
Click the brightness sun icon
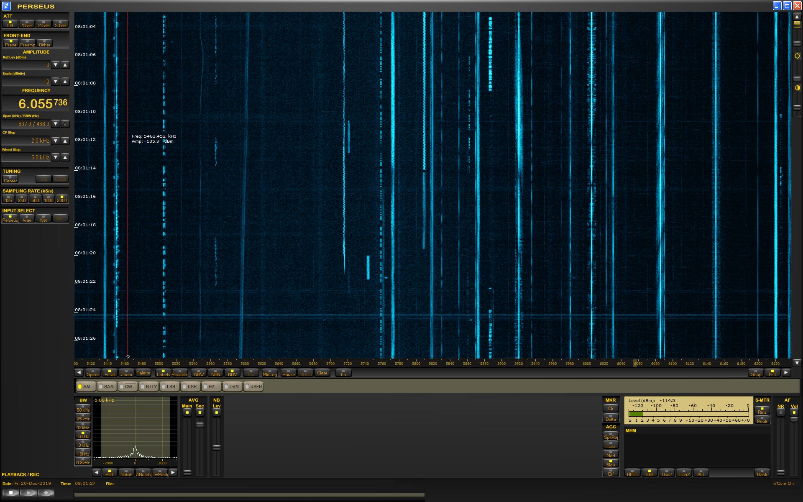click(797, 56)
